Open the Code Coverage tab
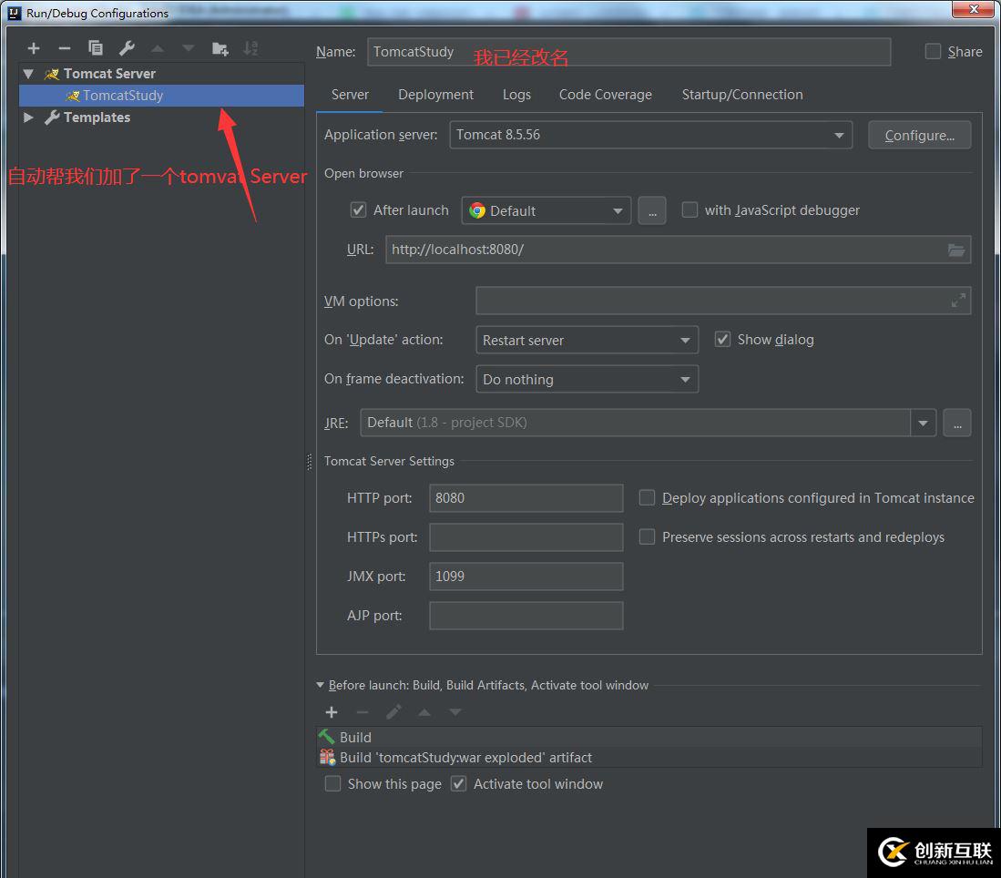1001x878 pixels. (x=605, y=95)
